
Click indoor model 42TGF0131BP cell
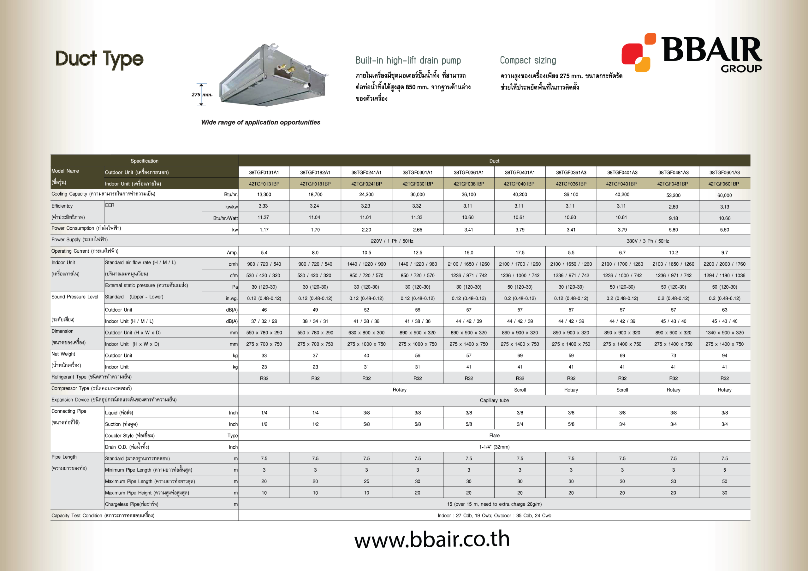pos(264,184)
